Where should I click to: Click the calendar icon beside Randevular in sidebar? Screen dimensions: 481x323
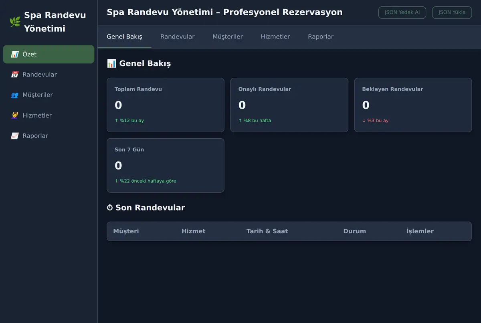[x=15, y=75]
